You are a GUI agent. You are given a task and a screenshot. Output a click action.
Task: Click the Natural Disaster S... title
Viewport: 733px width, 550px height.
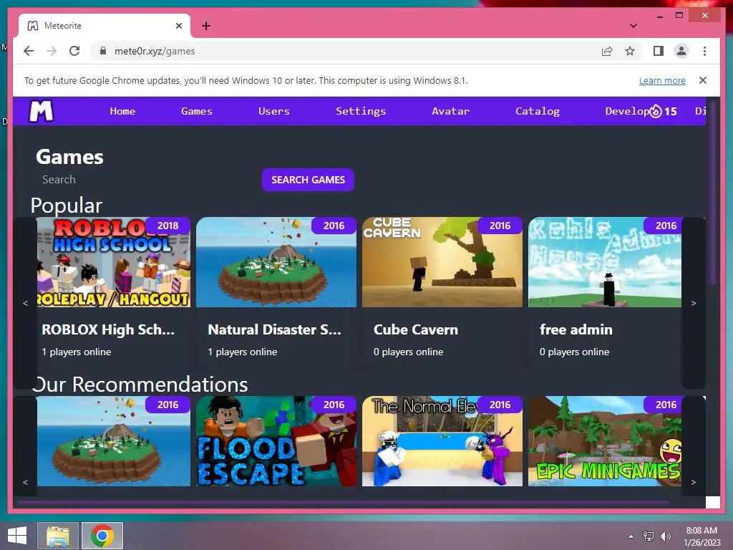[x=274, y=329]
